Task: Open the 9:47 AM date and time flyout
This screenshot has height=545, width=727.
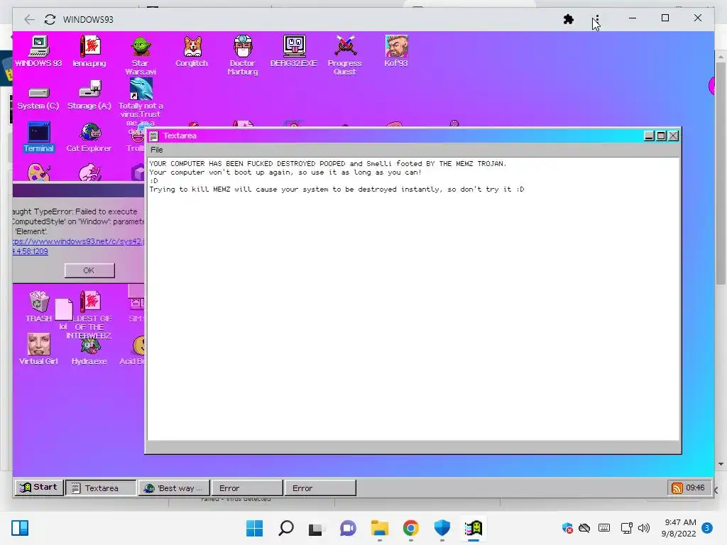Action: pos(679,528)
